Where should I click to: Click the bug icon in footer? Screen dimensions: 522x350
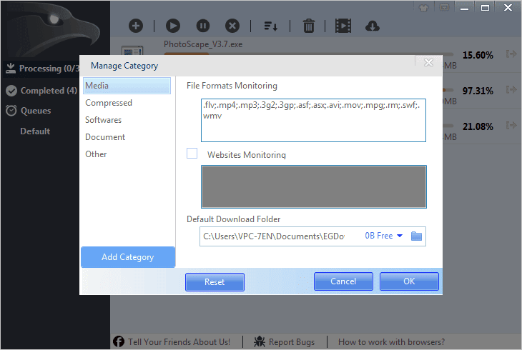[x=260, y=341]
